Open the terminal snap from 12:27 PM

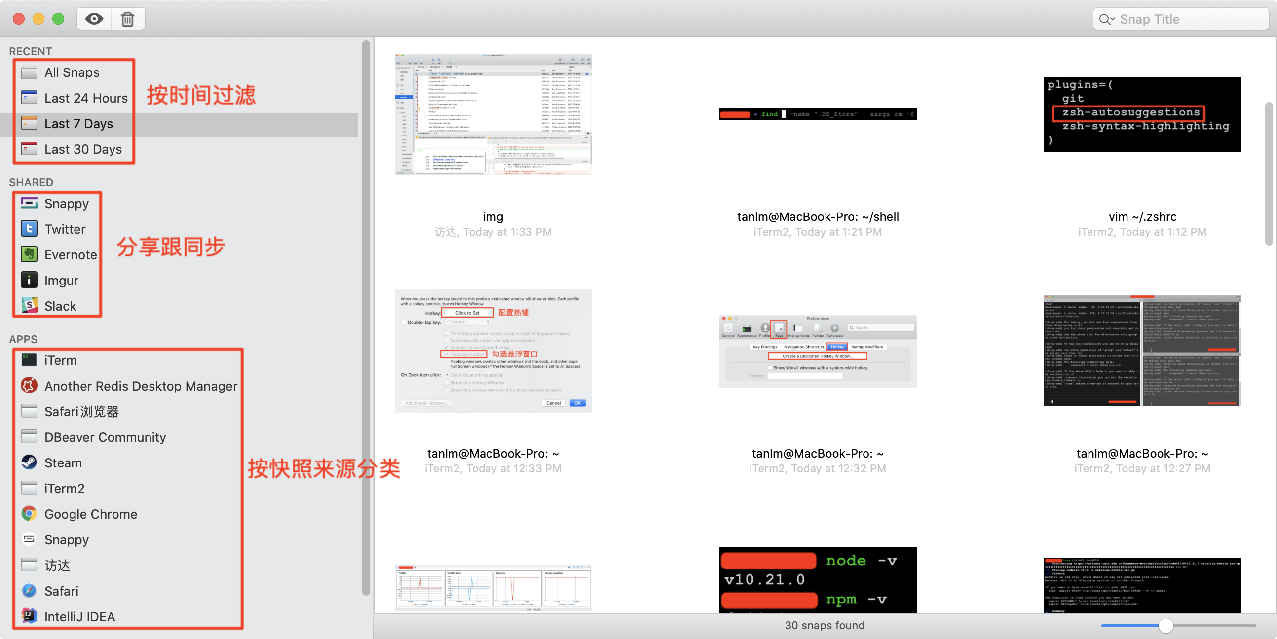(1142, 351)
